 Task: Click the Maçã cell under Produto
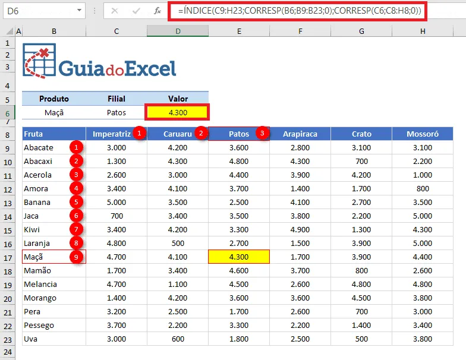(x=53, y=113)
